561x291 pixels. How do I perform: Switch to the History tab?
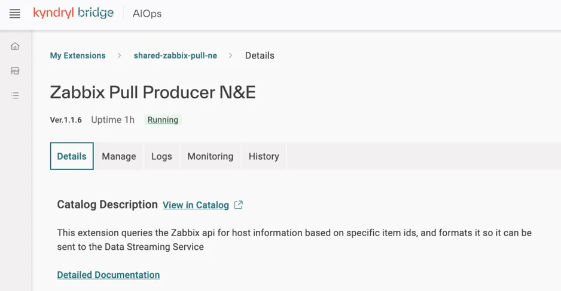click(x=264, y=156)
